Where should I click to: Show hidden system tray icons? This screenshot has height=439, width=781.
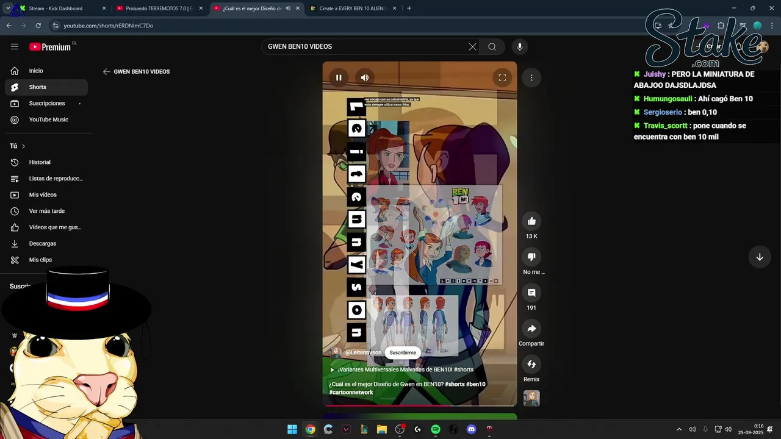[x=679, y=429]
